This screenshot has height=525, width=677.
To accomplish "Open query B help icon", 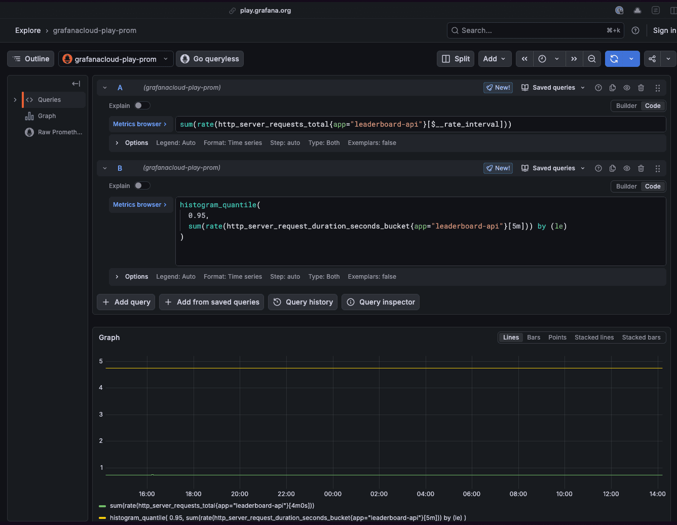I will (598, 168).
